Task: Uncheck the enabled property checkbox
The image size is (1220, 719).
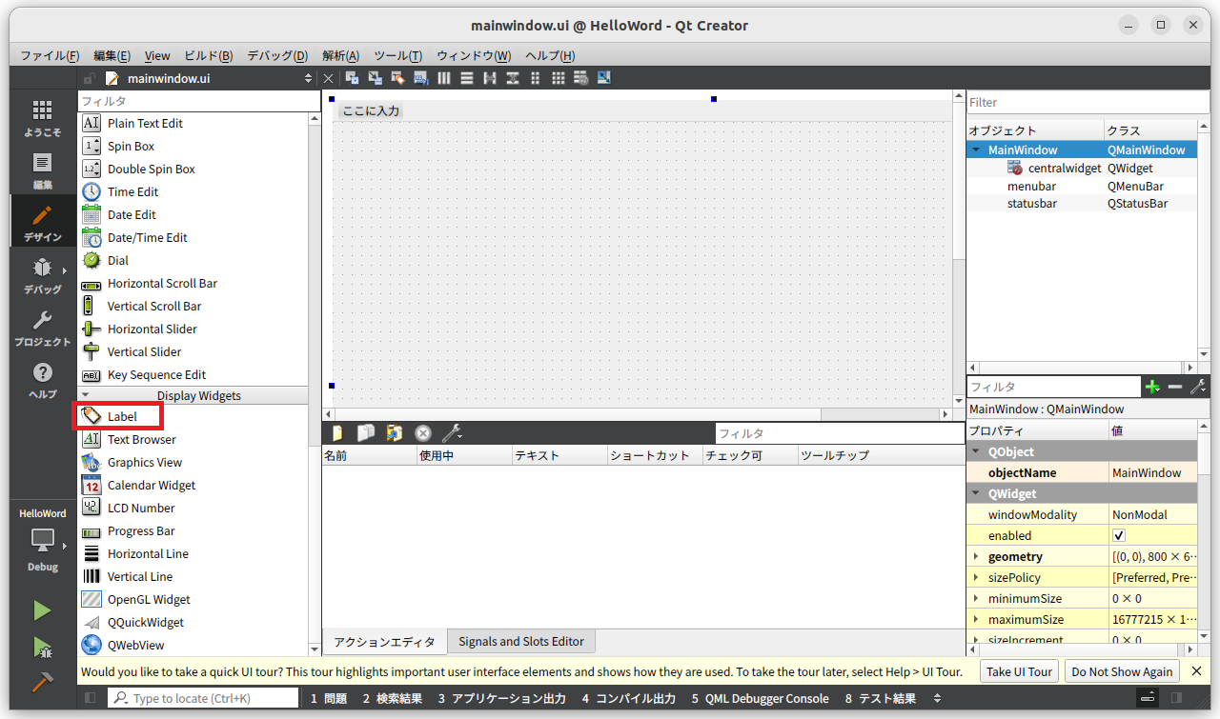Action: point(1118,535)
